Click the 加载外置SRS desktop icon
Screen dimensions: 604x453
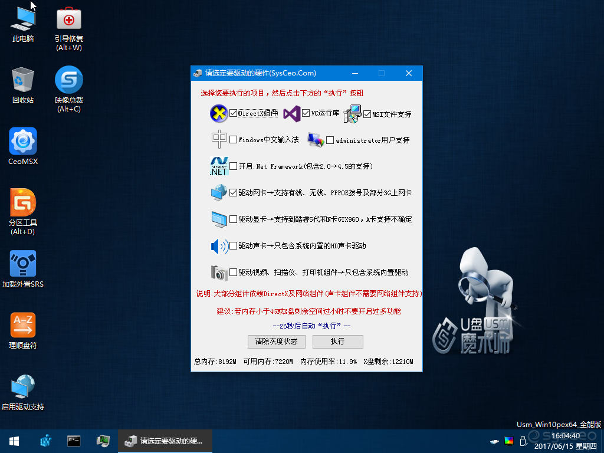coord(23,269)
